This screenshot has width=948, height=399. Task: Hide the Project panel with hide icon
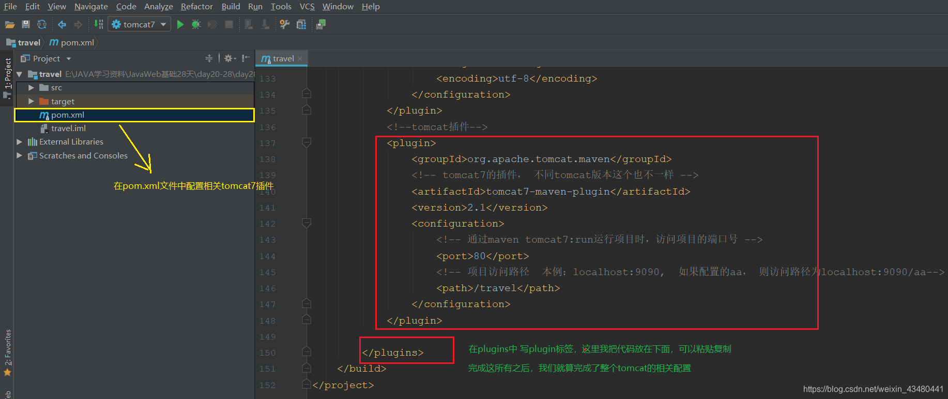tap(246, 58)
